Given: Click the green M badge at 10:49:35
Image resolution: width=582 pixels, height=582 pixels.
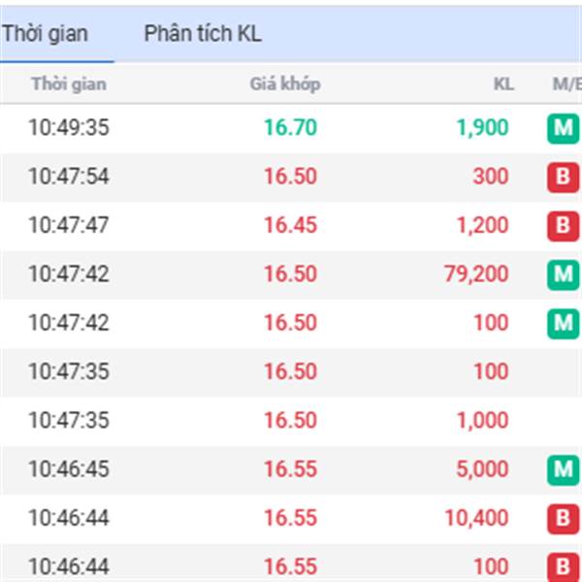Looking at the screenshot, I should point(563,128).
